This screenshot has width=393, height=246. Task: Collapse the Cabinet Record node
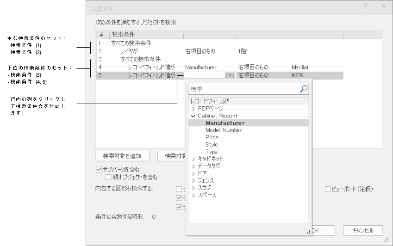click(x=193, y=116)
